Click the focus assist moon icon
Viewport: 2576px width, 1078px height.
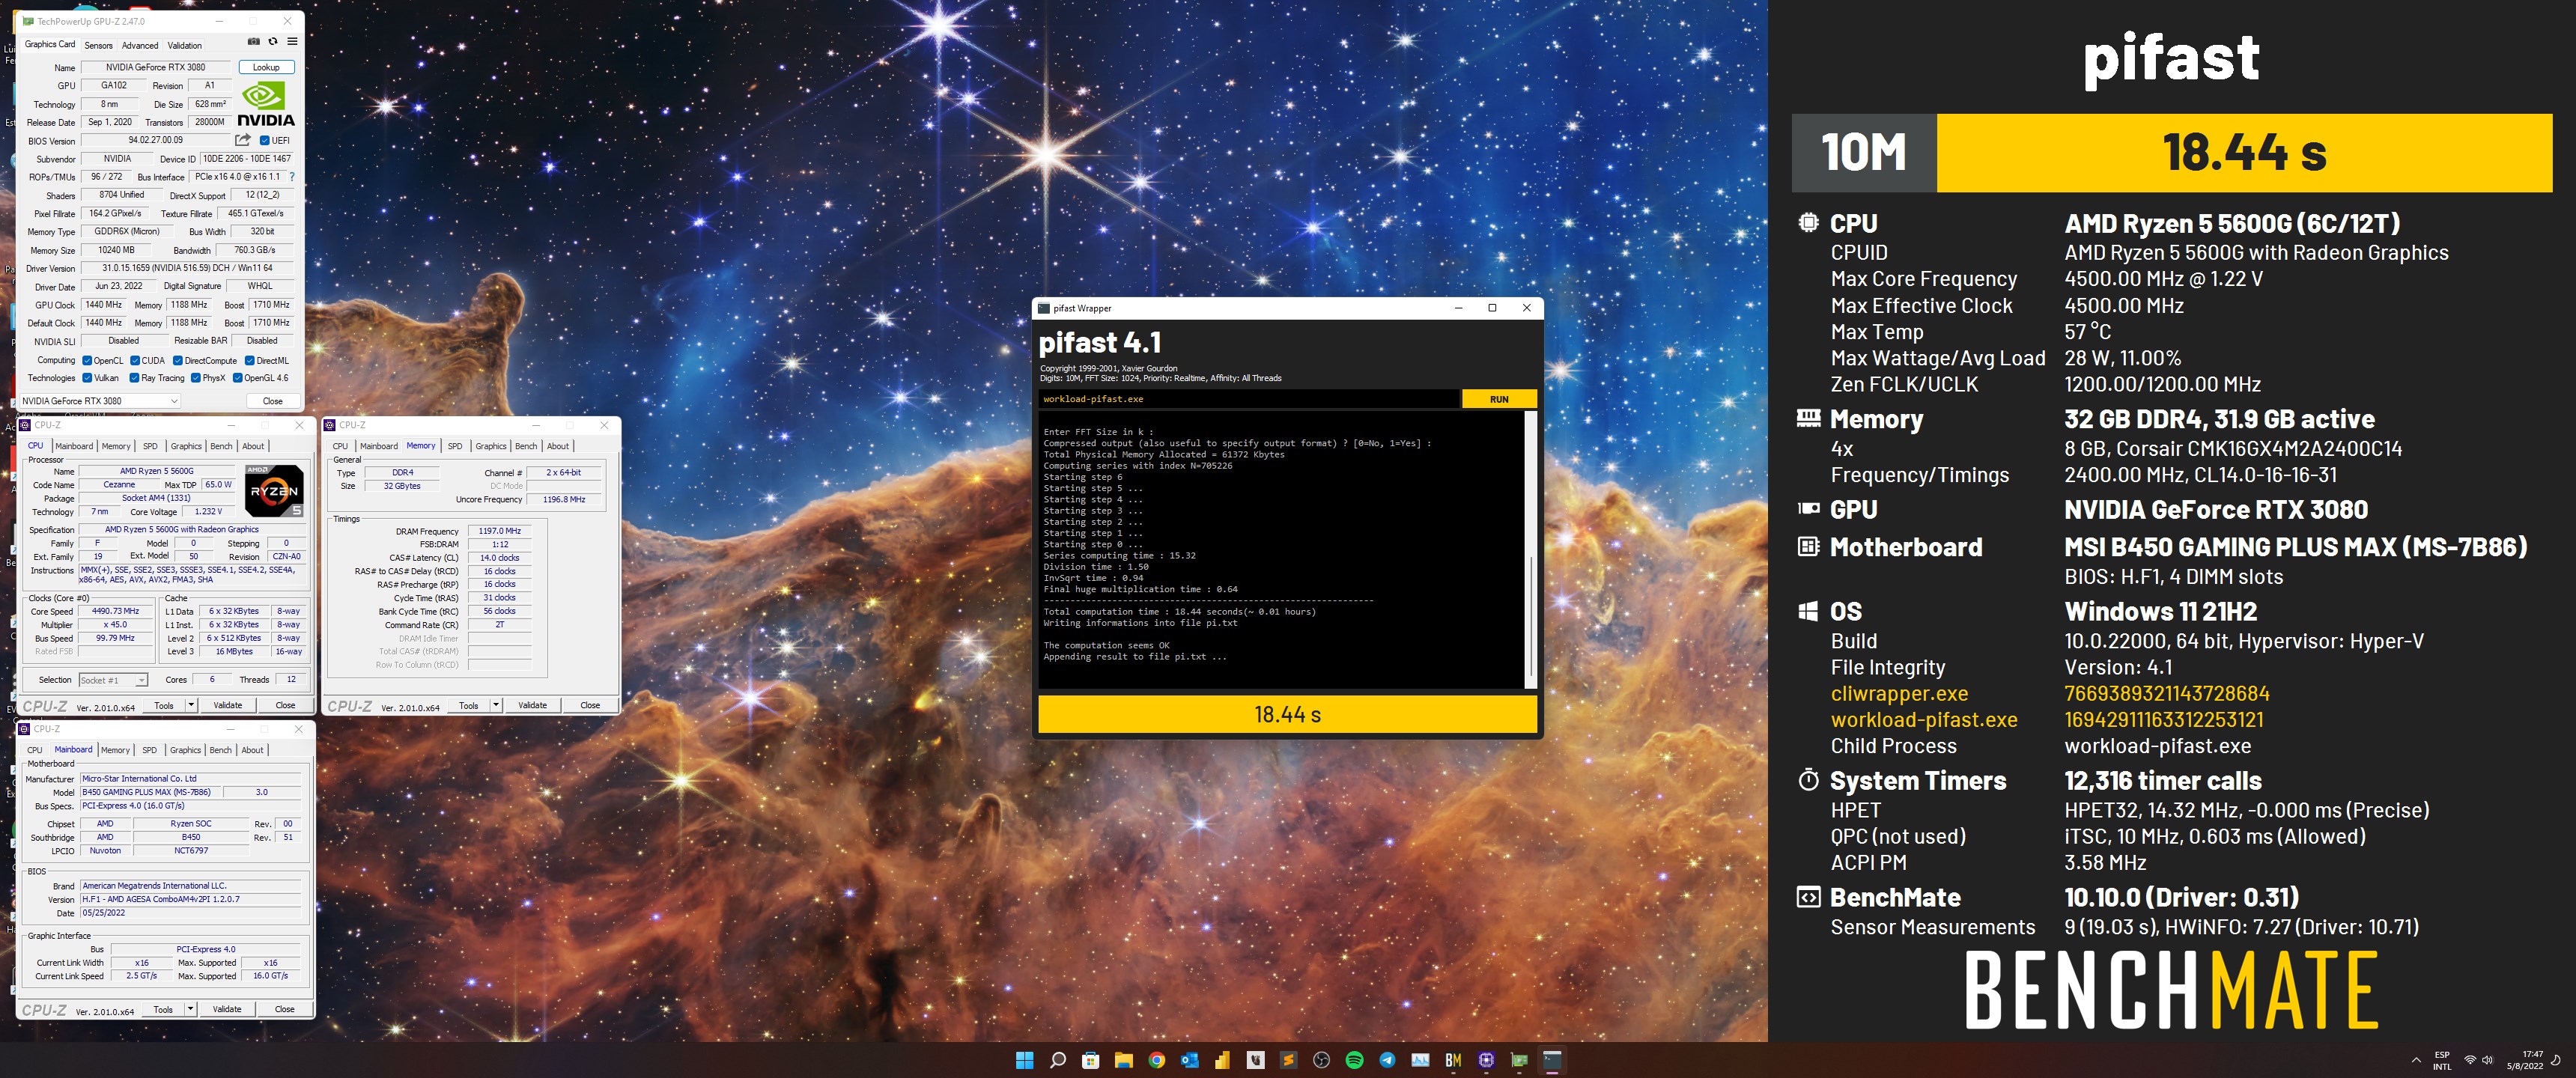(x=2557, y=1060)
